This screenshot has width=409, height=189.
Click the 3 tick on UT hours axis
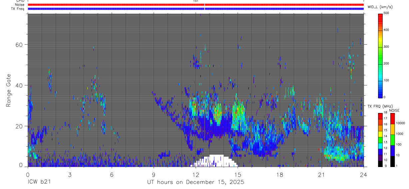pos(70,175)
